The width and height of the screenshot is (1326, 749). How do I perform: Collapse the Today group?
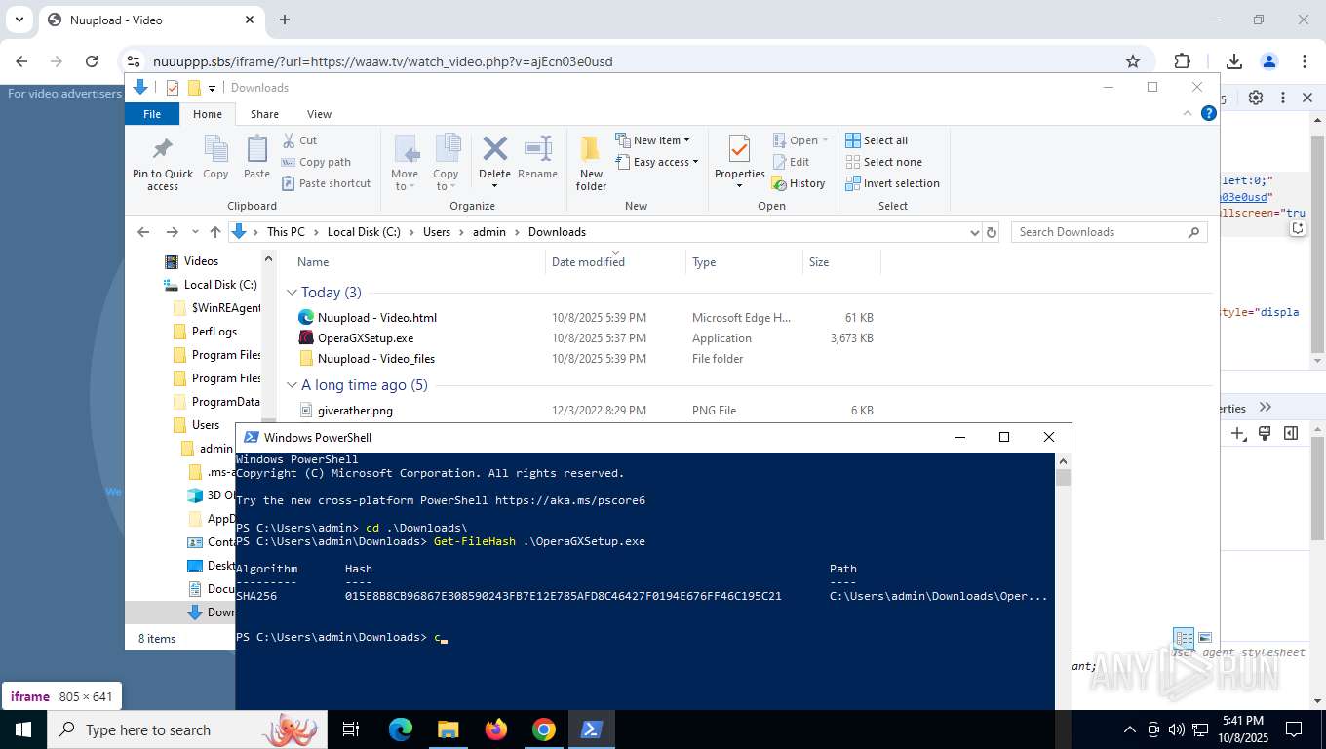[x=292, y=293]
